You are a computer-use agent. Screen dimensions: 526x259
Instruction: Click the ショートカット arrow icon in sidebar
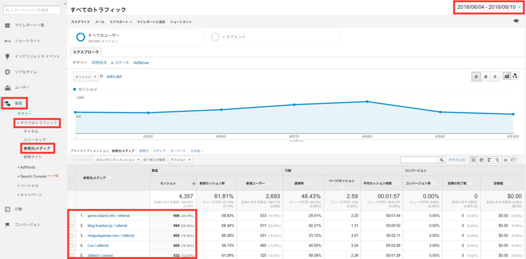[7, 41]
